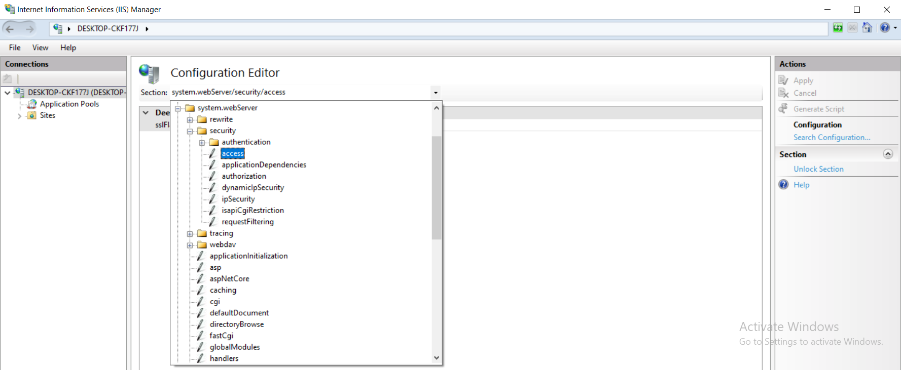This screenshot has width=901, height=370.
Task: Click the Forward navigation arrow
Action: pyautogui.click(x=30, y=29)
